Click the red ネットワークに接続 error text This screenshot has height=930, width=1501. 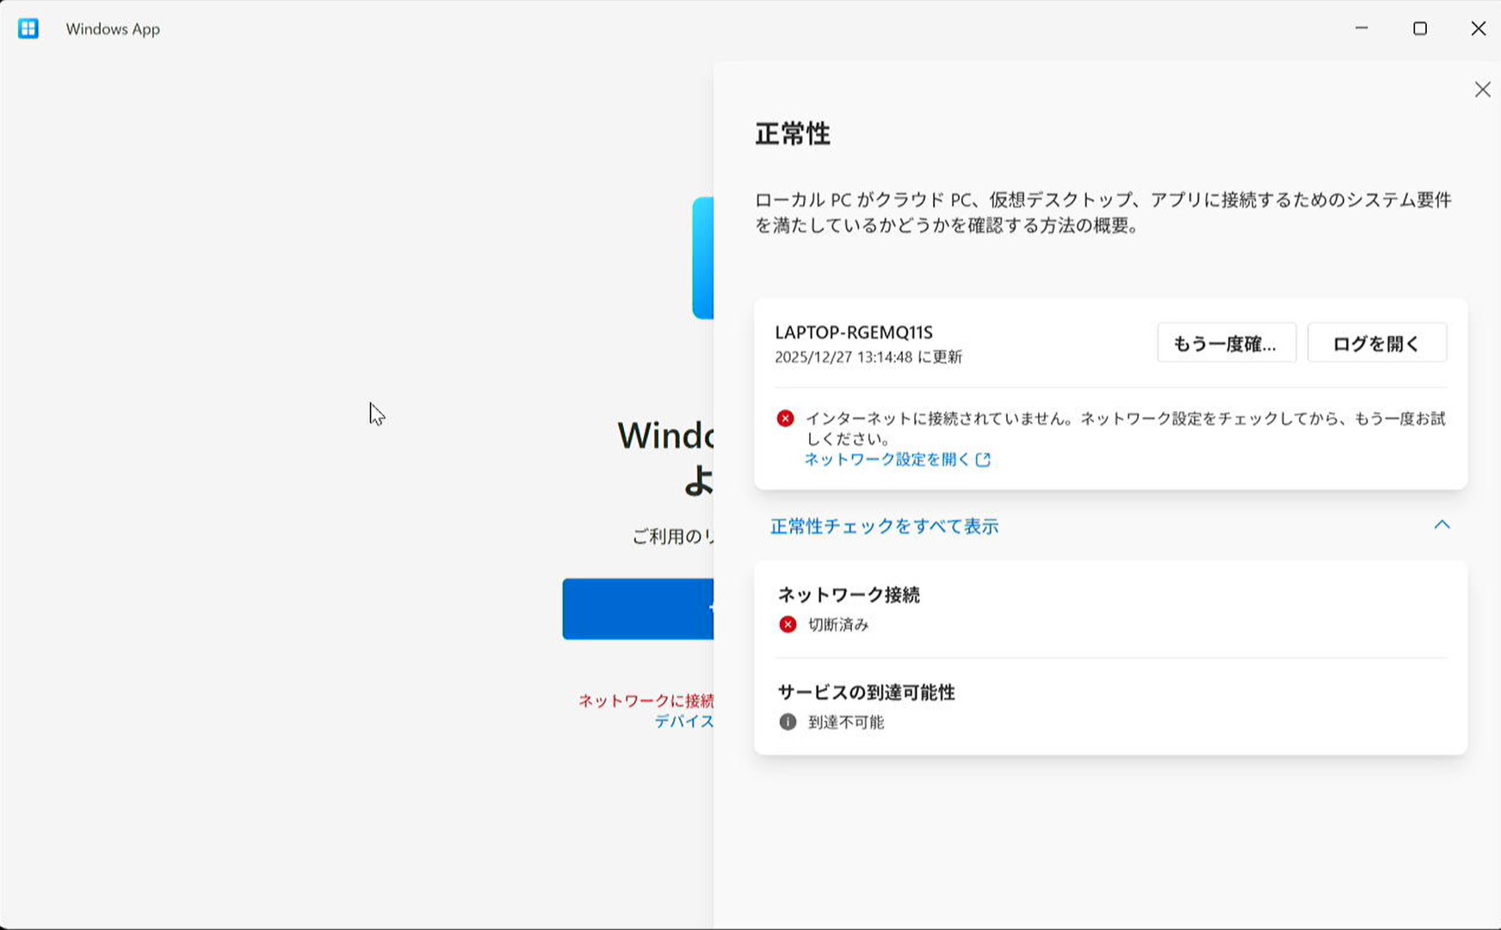pyautogui.click(x=645, y=700)
